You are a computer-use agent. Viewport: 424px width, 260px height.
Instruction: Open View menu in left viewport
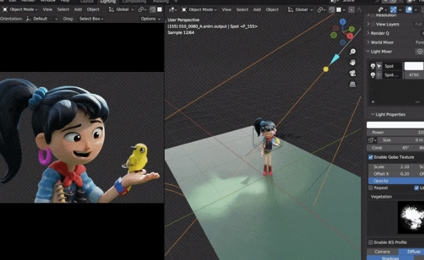click(48, 10)
